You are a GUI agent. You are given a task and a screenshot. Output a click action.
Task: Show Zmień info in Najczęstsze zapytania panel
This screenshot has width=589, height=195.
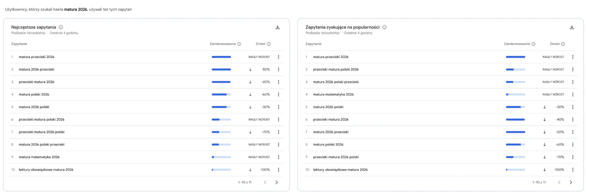tap(269, 44)
